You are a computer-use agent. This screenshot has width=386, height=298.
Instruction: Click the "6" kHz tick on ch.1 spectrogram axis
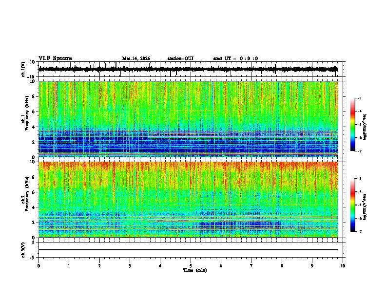coord(34,112)
